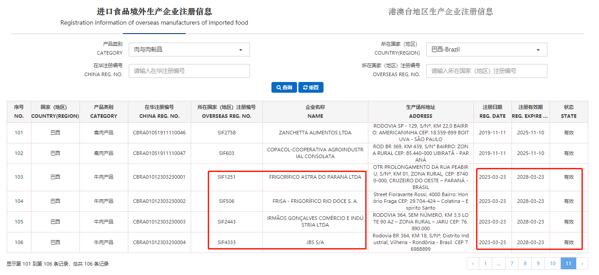This screenshot has width=599, height=275.
Task: Click the pagination ellipsis button
Action: tap(498, 263)
